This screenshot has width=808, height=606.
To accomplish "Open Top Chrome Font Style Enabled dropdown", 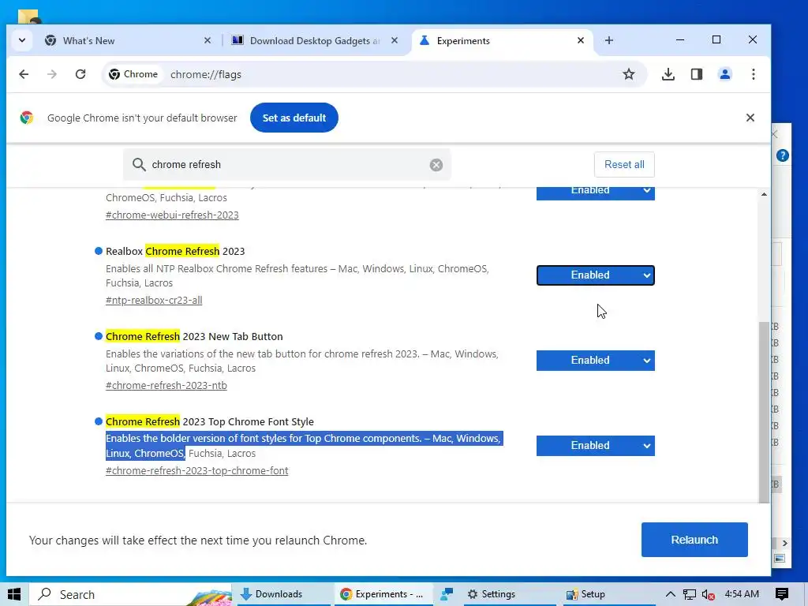I will (595, 445).
